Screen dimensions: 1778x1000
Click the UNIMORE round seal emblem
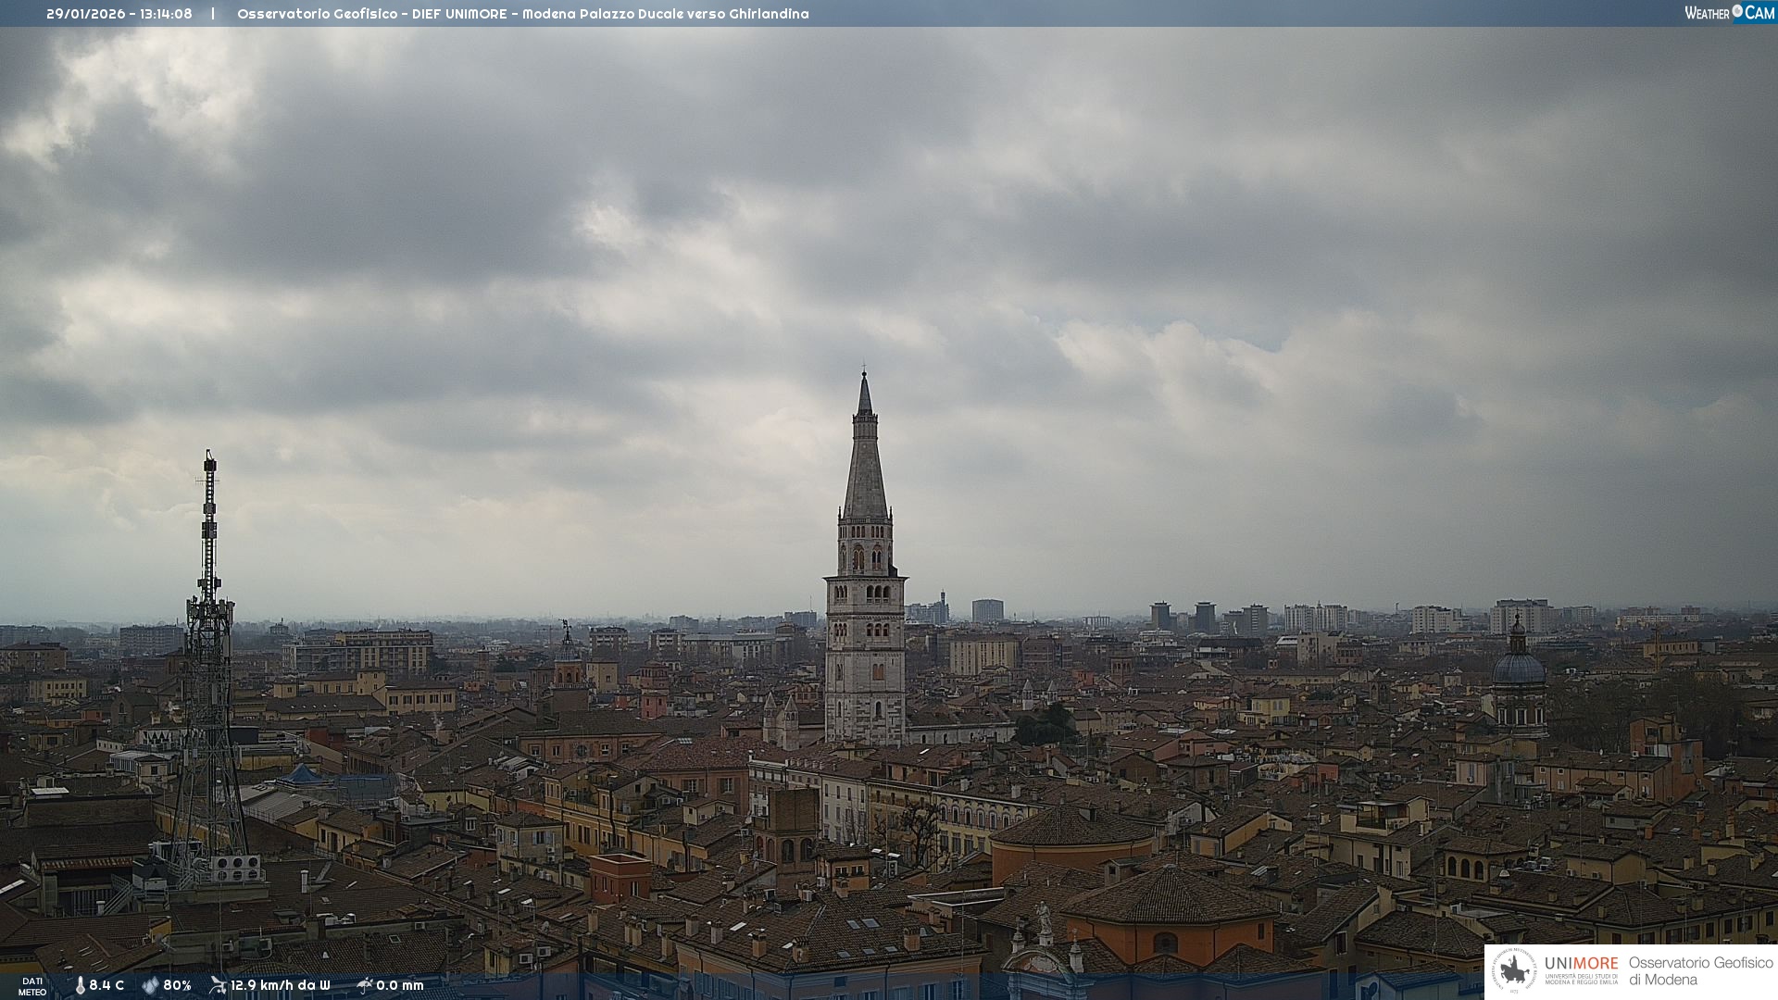[x=1514, y=970]
